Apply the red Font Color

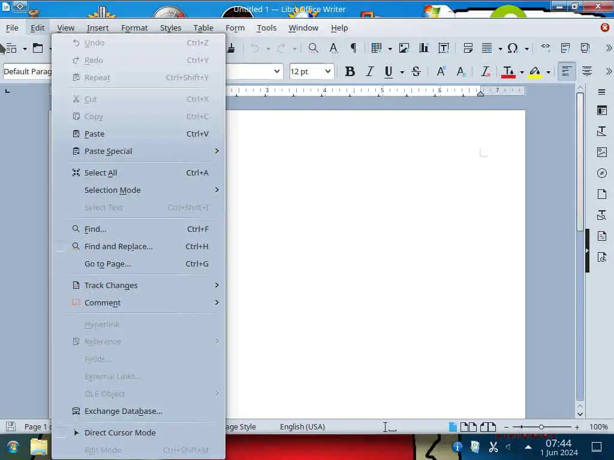point(508,72)
